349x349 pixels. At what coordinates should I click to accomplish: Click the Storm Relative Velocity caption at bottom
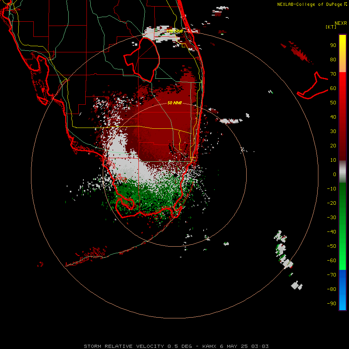[x=176, y=346]
